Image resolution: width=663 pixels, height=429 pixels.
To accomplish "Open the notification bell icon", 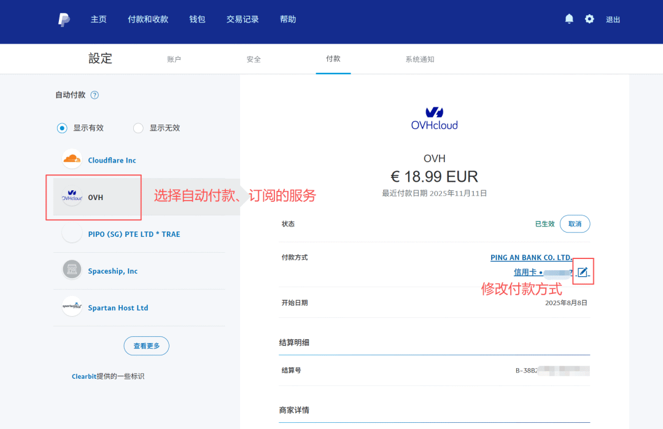I will tap(568, 19).
